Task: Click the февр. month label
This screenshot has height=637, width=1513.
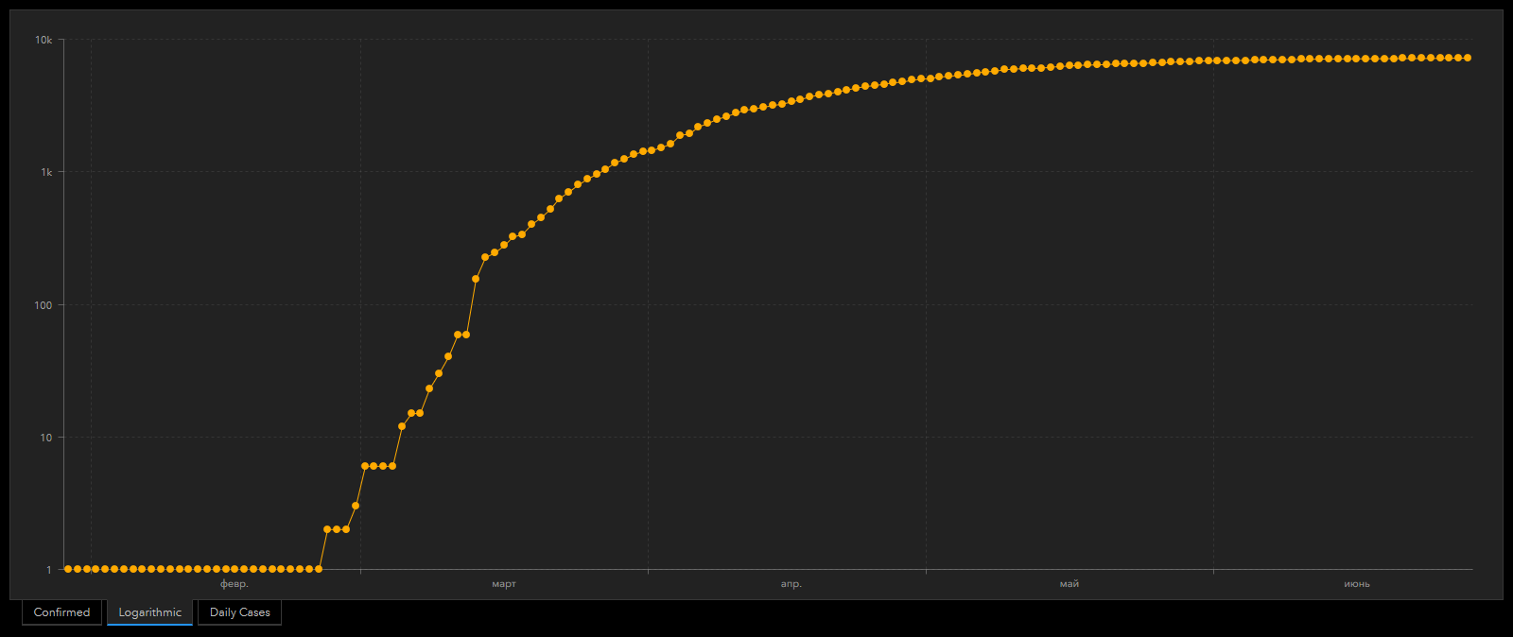Action: pos(234,584)
